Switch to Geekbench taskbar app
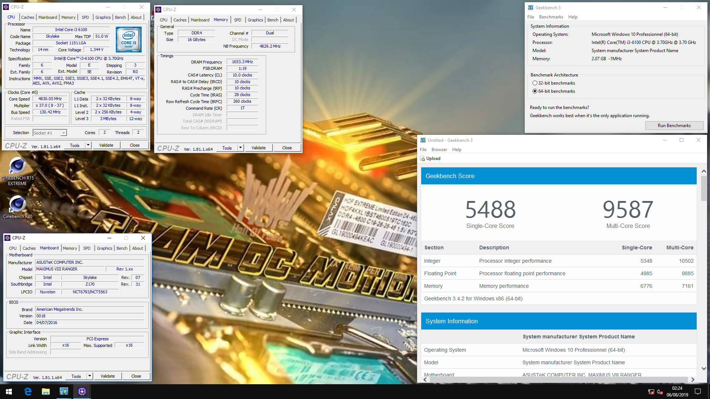 pos(64,392)
